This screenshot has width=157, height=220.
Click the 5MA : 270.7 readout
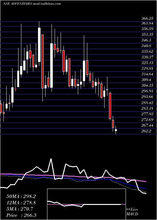[x=20, y=209]
